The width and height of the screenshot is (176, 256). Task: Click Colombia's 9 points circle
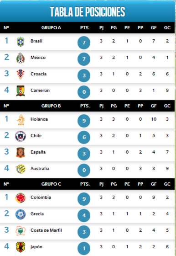click(x=84, y=199)
